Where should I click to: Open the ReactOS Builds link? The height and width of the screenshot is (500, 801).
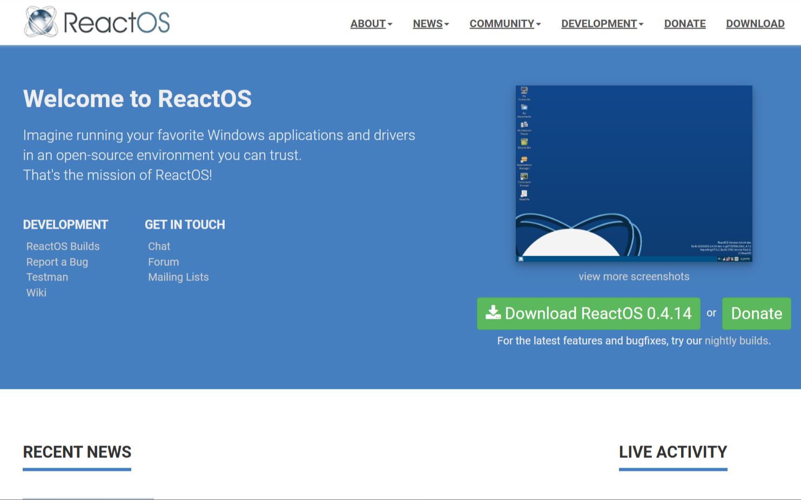tap(63, 246)
